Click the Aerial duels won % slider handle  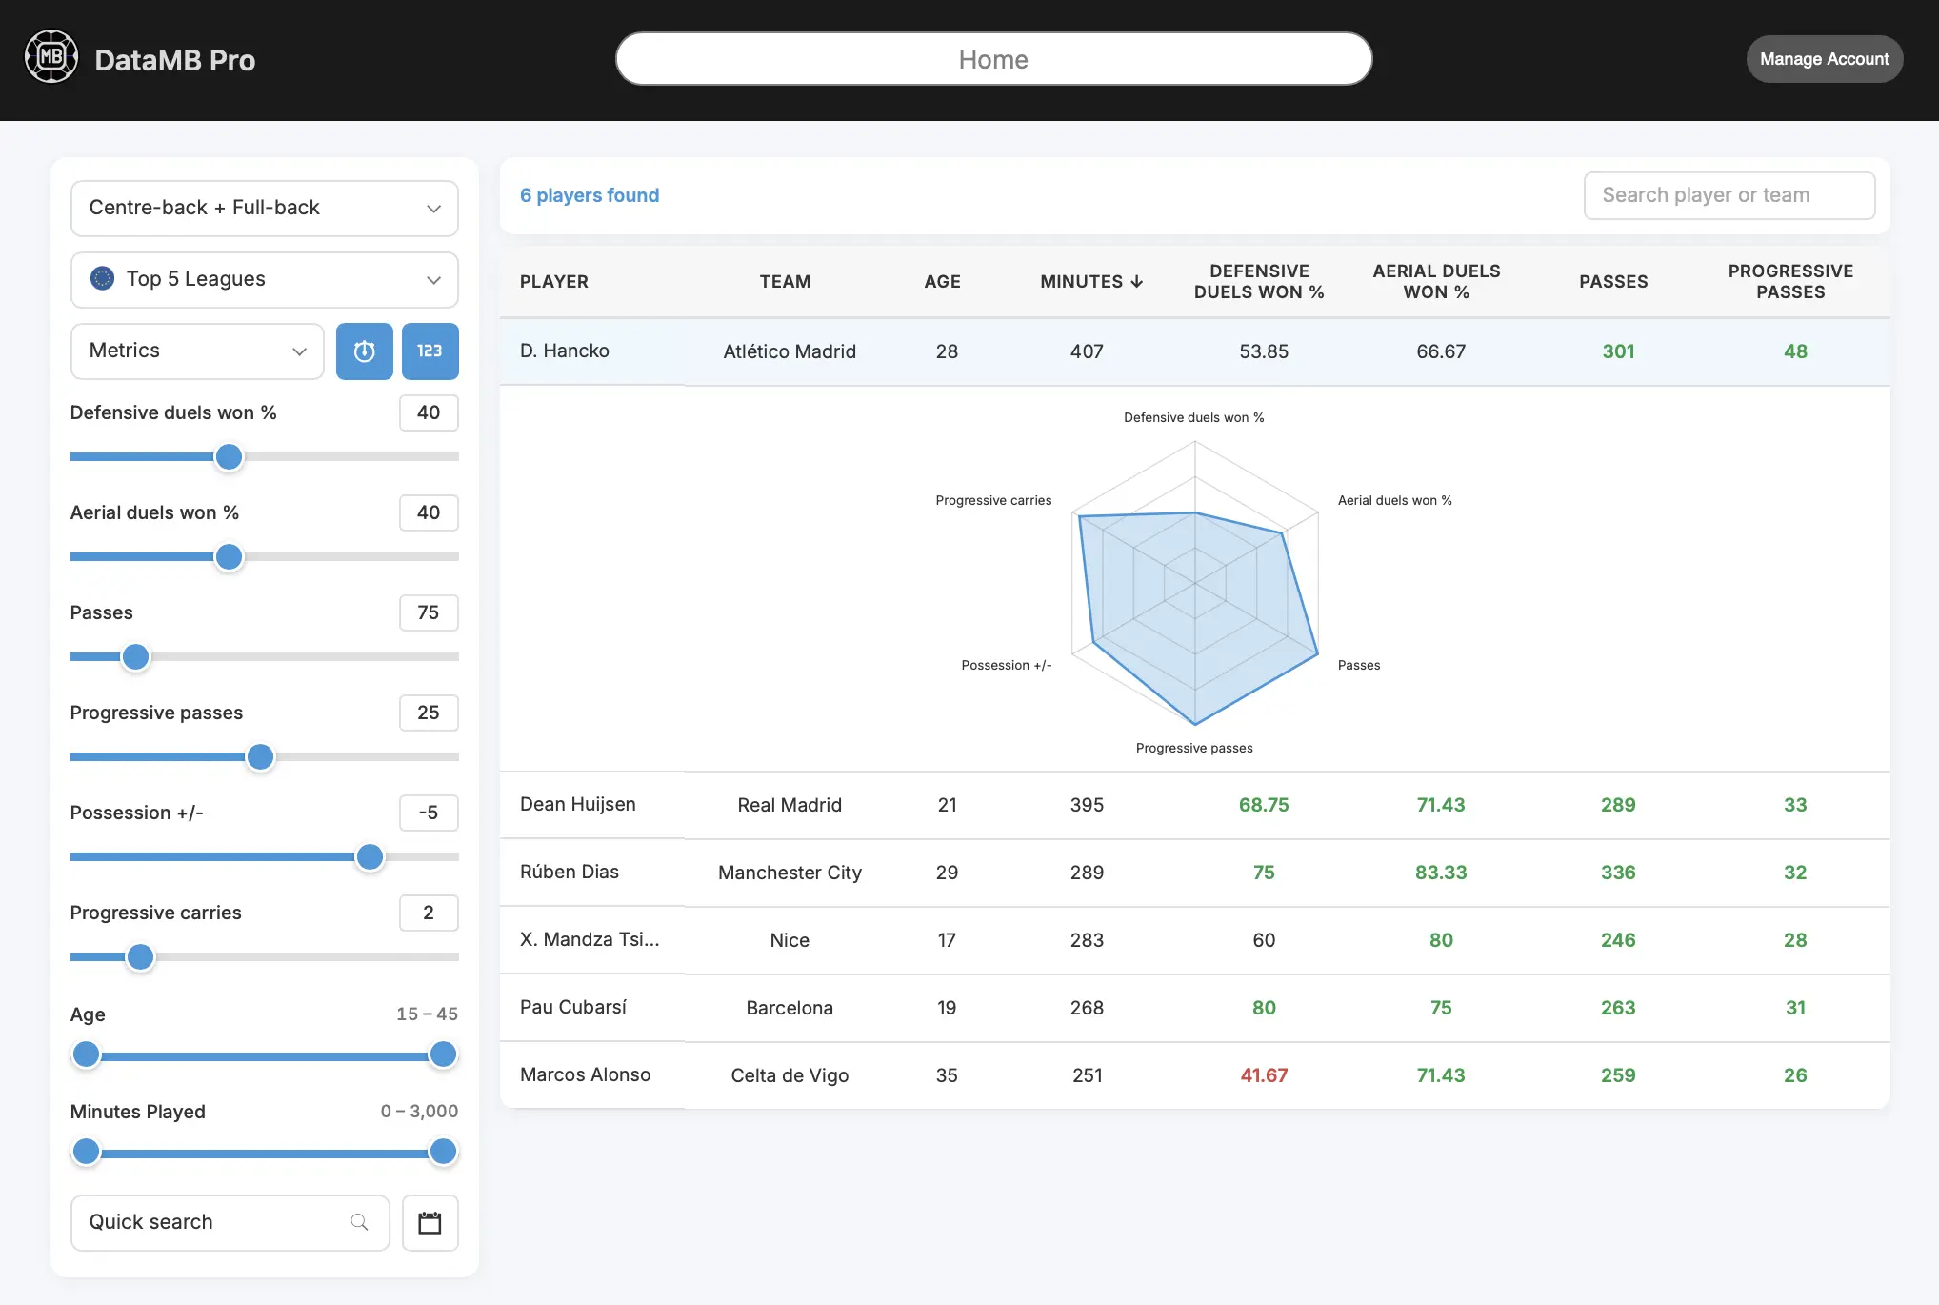pyautogui.click(x=229, y=557)
